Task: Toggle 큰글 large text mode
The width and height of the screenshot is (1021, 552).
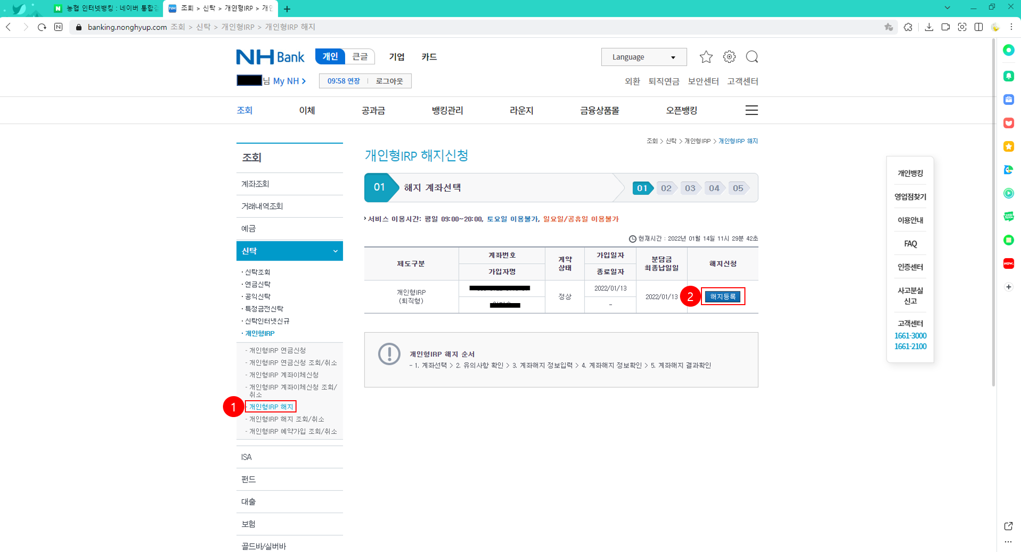Action: point(360,57)
